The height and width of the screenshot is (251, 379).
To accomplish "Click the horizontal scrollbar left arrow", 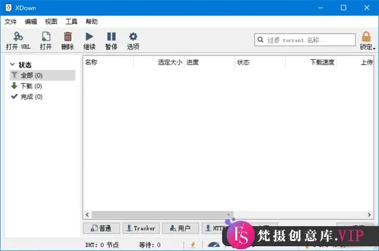I will (x=87, y=214).
